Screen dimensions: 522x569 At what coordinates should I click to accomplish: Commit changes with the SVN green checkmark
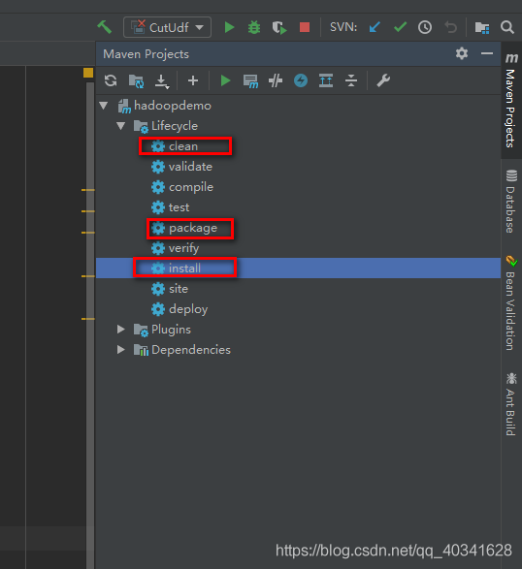400,27
